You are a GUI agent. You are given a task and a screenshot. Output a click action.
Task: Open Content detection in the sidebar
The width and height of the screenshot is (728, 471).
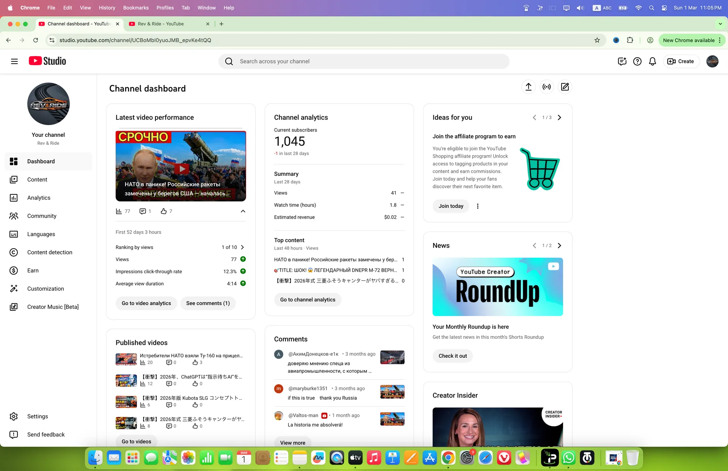coord(49,252)
